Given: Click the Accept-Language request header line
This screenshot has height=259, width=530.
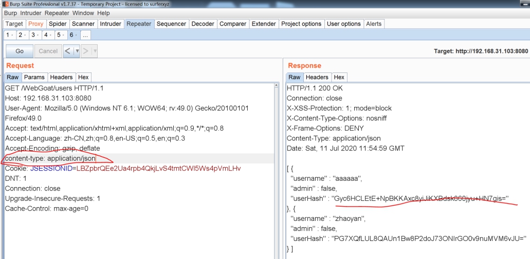Looking at the screenshot, I should pyautogui.click(x=95, y=138).
